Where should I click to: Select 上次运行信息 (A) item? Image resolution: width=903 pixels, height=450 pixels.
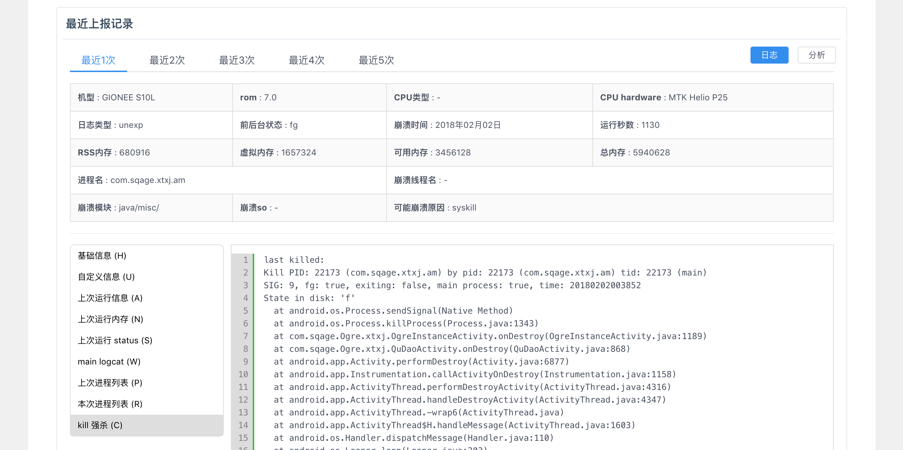(x=147, y=298)
